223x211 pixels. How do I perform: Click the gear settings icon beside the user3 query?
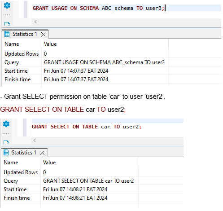(7, 5)
